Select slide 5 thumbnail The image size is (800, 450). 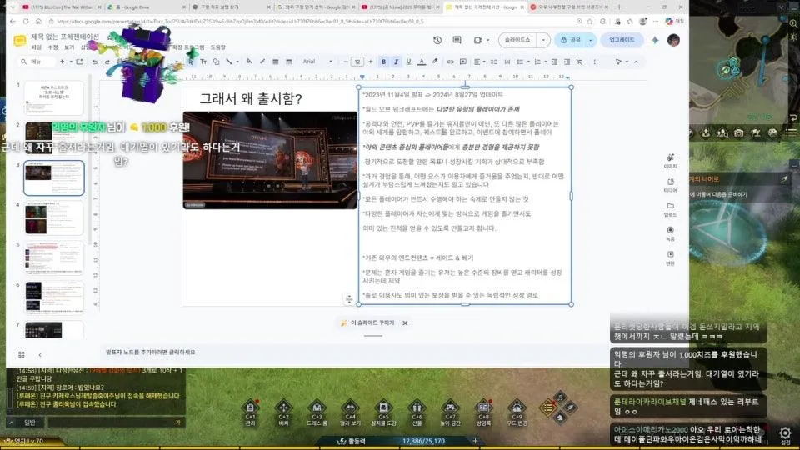tap(53, 258)
